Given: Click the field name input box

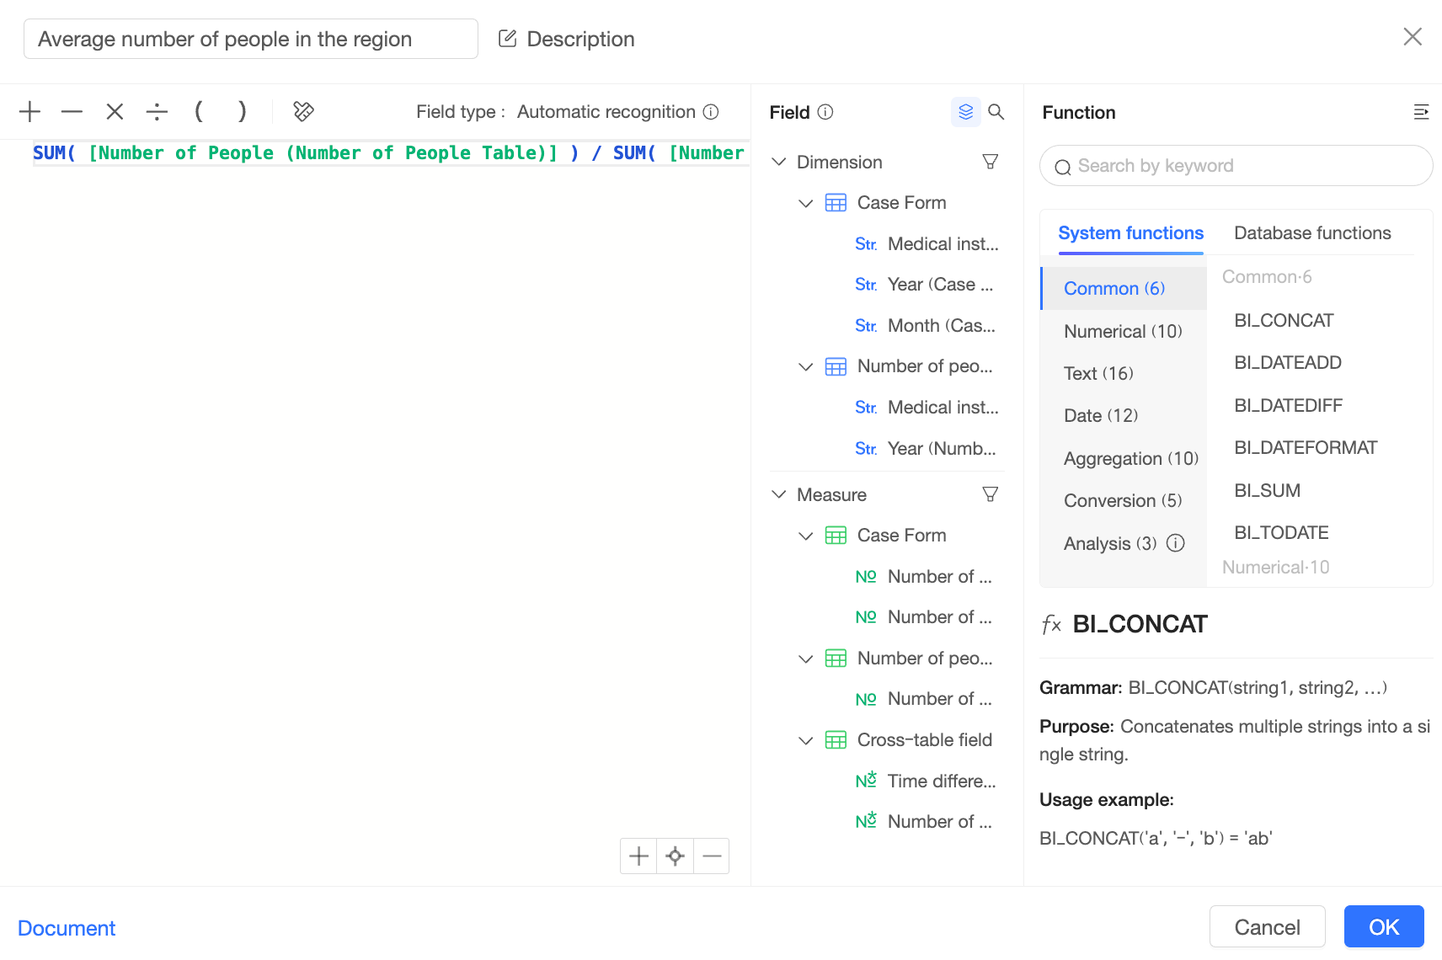Looking at the screenshot, I should click(251, 39).
